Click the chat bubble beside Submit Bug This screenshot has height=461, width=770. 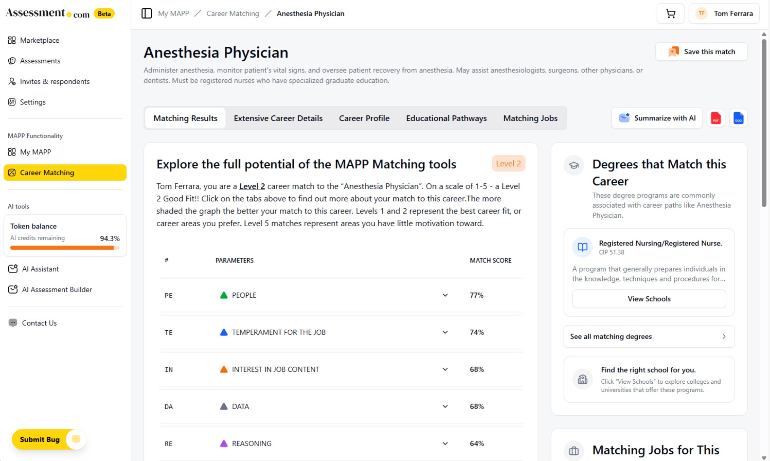pos(76,439)
